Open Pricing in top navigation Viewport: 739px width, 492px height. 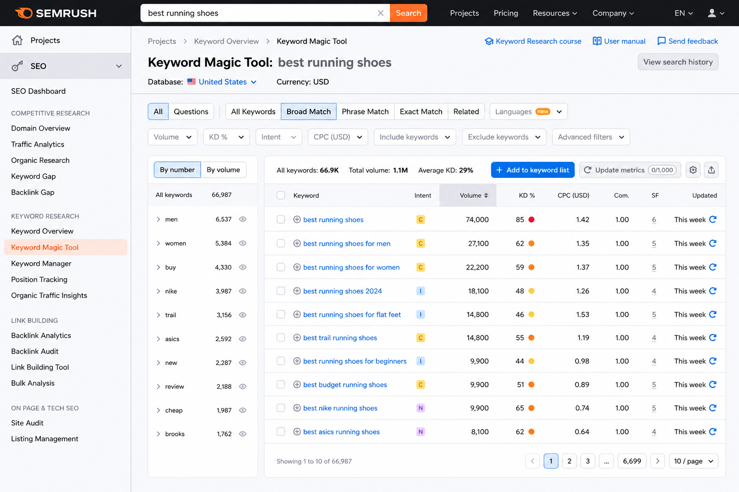tap(506, 13)
